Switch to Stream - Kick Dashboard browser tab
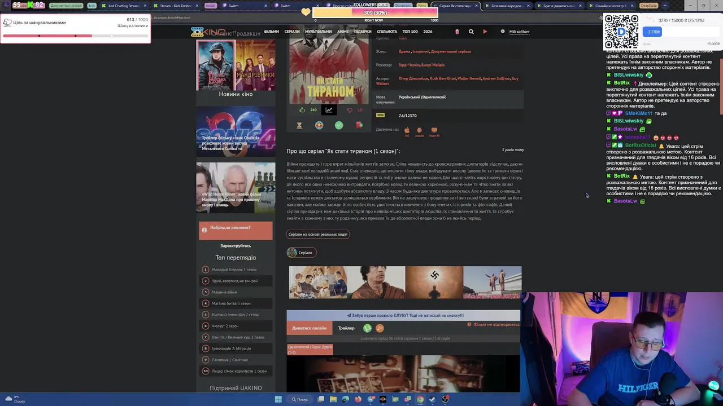The width and height of the screenshot is (723, 406). point(176,6)
